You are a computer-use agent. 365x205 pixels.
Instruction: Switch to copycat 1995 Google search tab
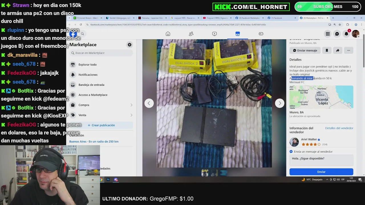(x=184, y=18)
